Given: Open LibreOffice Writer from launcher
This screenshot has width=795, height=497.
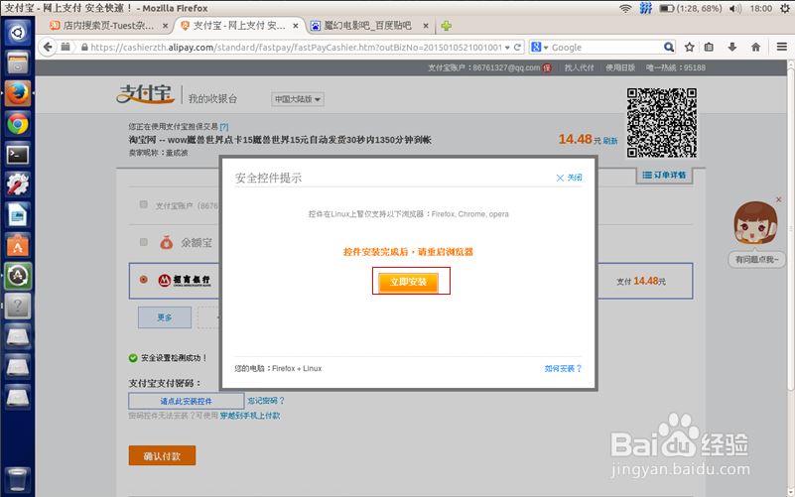Looking at the screenshot, I should tap(18, 215).
